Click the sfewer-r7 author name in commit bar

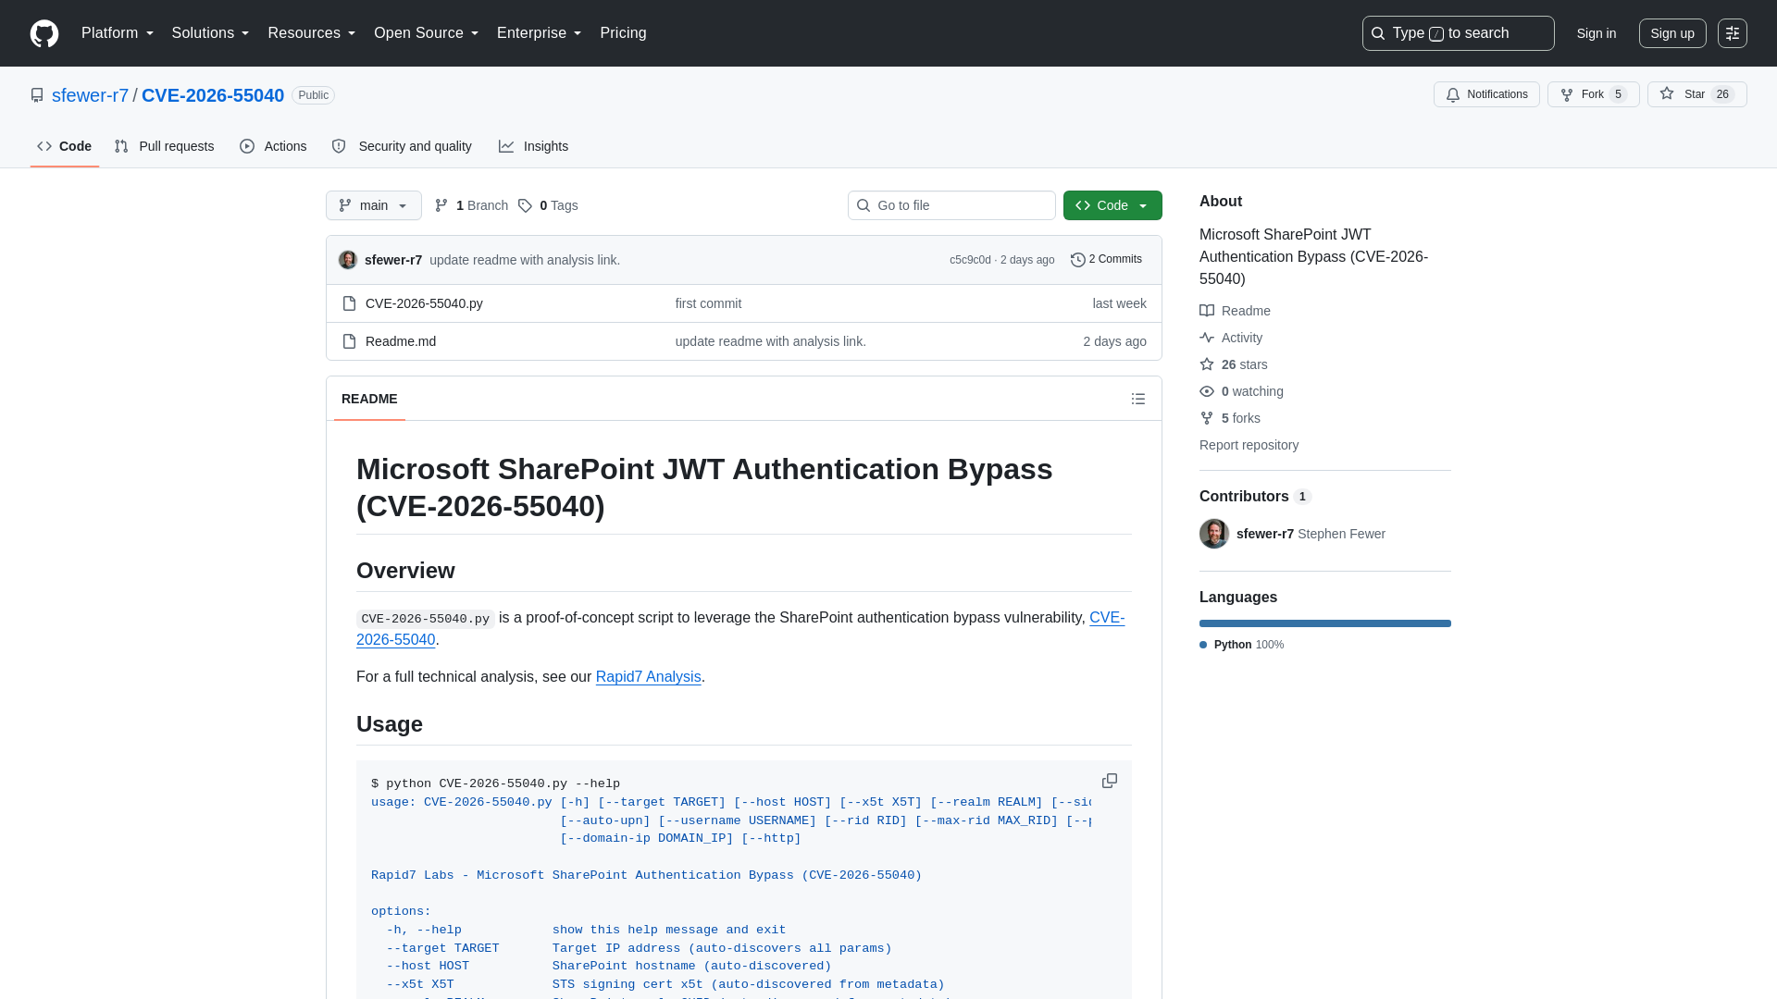(393, 260)
